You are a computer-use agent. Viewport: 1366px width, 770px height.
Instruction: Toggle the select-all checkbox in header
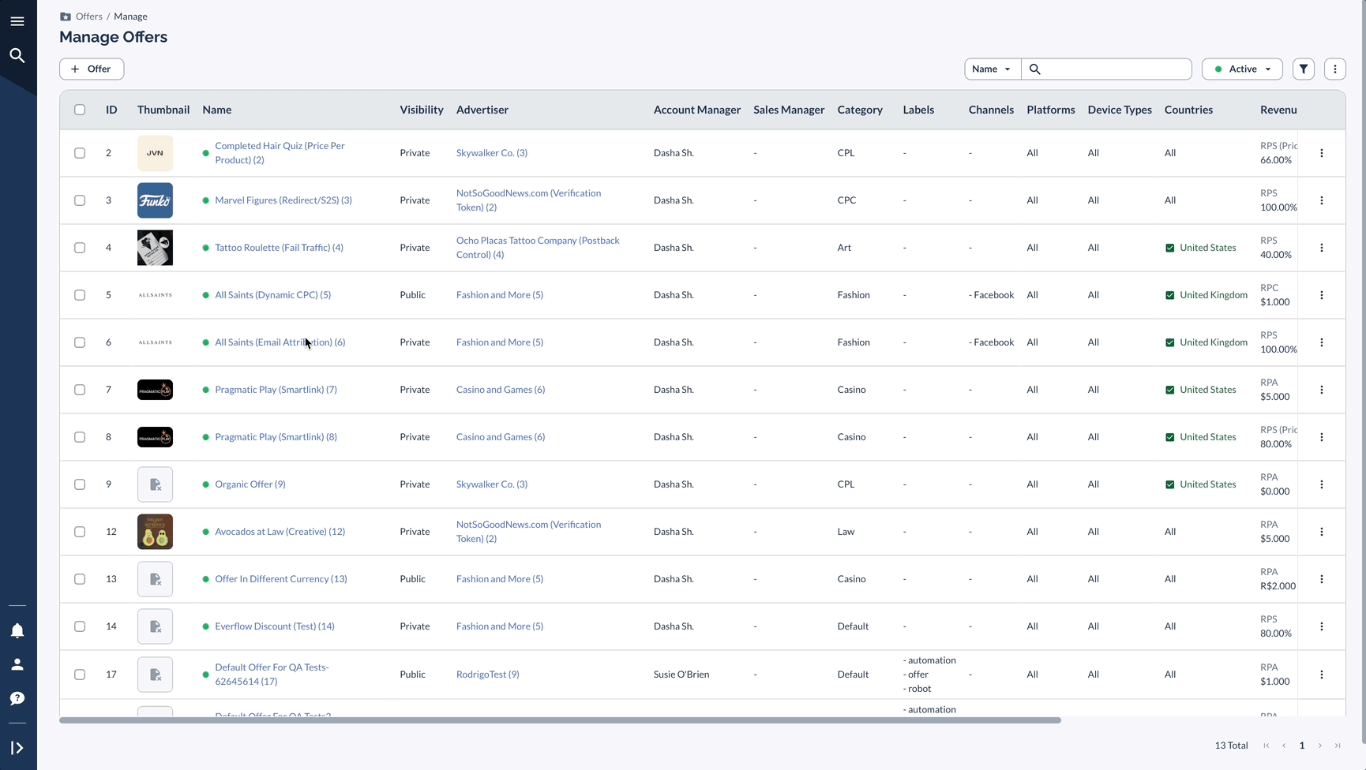[x=80, y=110]
